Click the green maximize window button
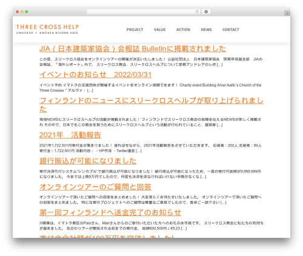This screenshot has width=303, height=256. point(27,11)
